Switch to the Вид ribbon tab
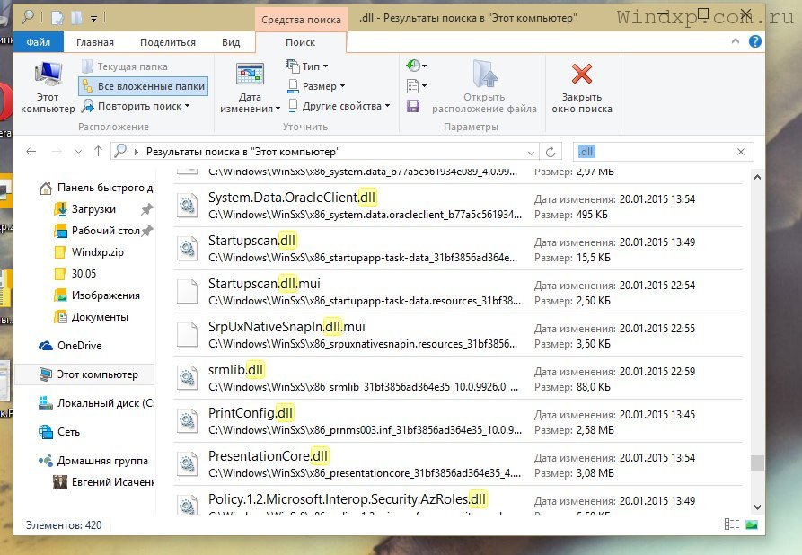Screen dimensions: 802x555 point(231,42)
